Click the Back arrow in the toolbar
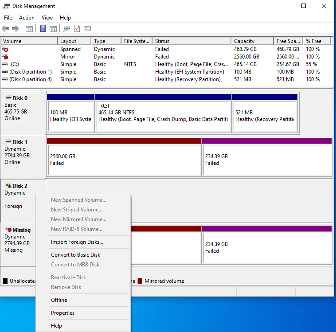Viewport: 336px width, 332px height. (x=5, y=28)
